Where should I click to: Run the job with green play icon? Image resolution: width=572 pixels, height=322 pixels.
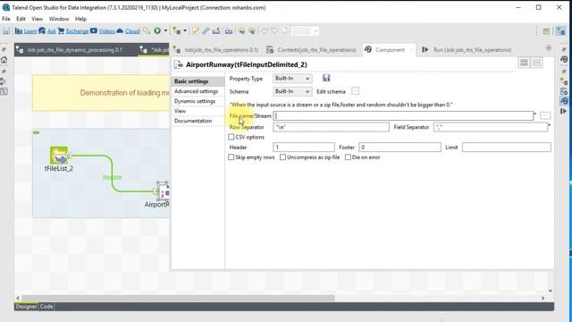pos(157,31)
